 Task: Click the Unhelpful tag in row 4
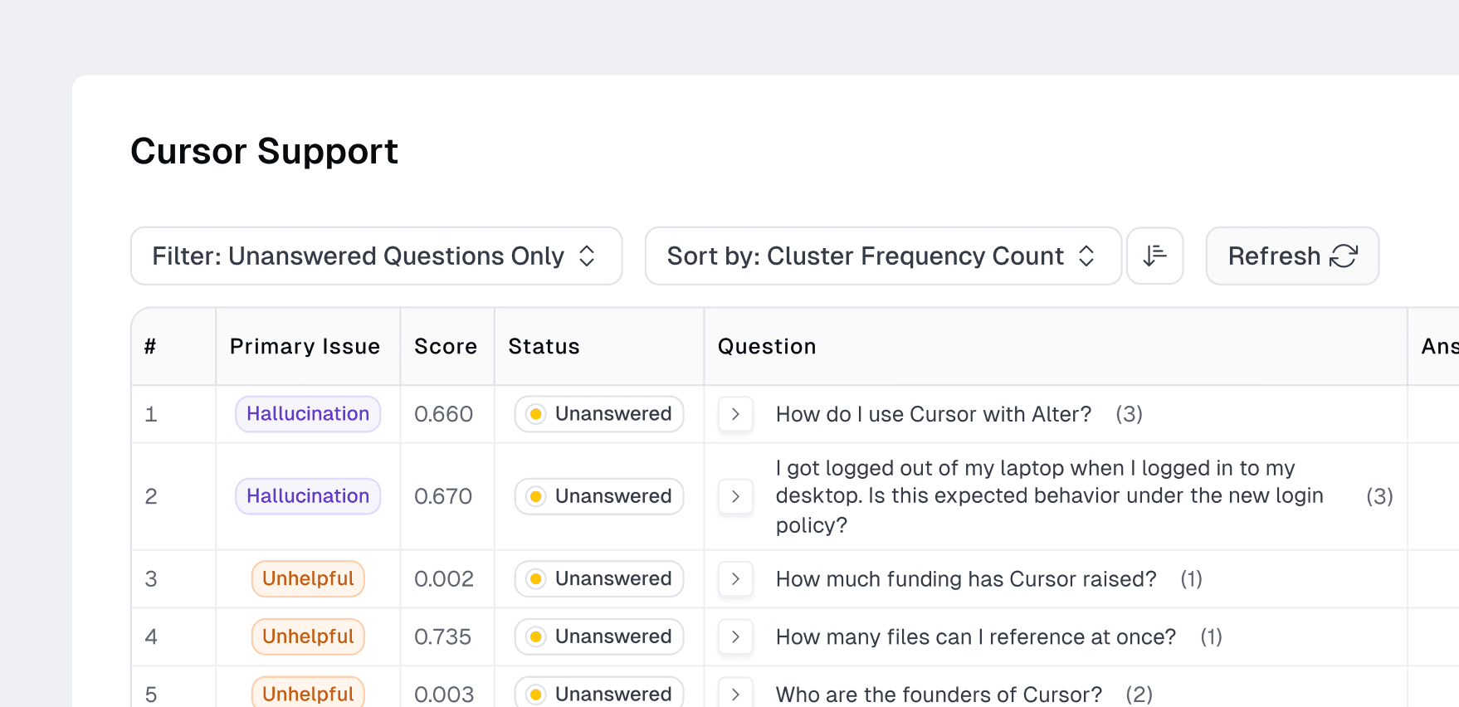308,636
